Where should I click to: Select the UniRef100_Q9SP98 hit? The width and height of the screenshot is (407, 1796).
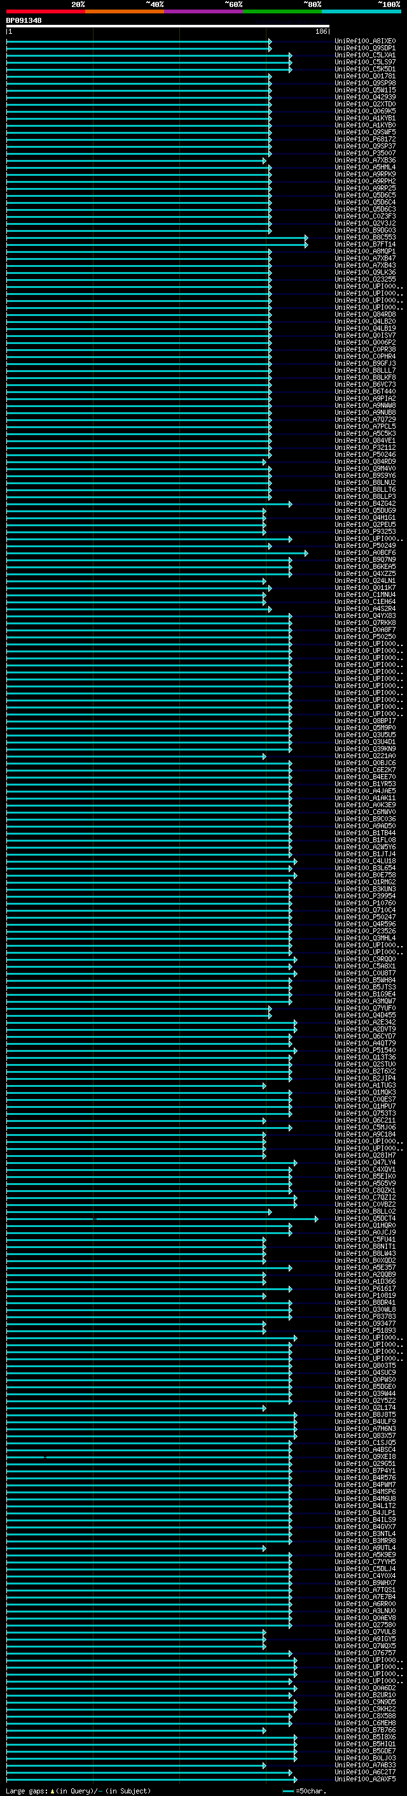365,83
